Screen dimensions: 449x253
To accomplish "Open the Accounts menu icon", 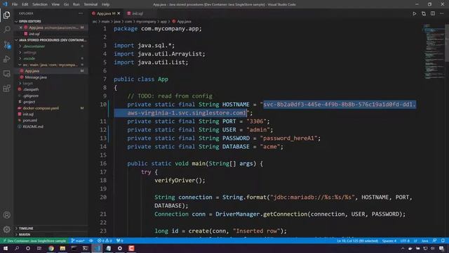I will (7, 215).
